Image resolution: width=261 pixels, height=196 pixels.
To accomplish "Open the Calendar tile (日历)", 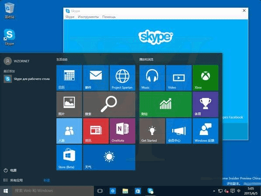I will pyautogui.click(x=69, y=78).
